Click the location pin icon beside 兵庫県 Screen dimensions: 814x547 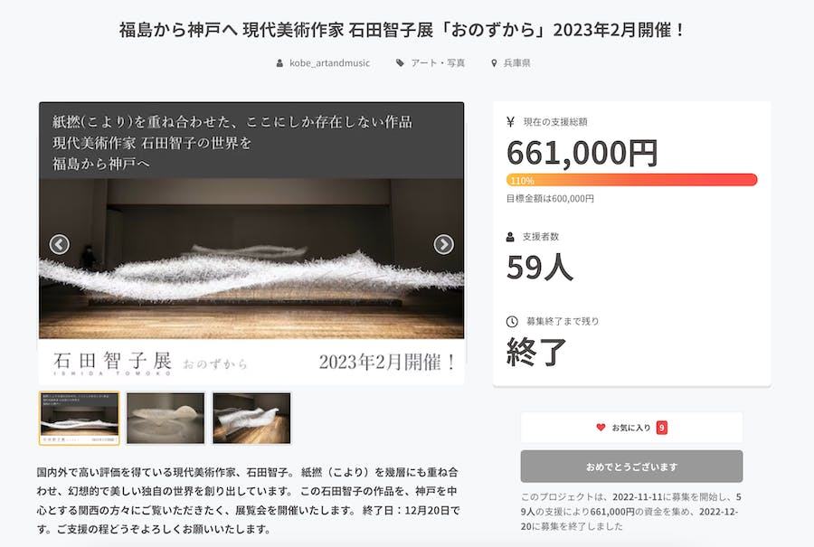tap(494, 62)
